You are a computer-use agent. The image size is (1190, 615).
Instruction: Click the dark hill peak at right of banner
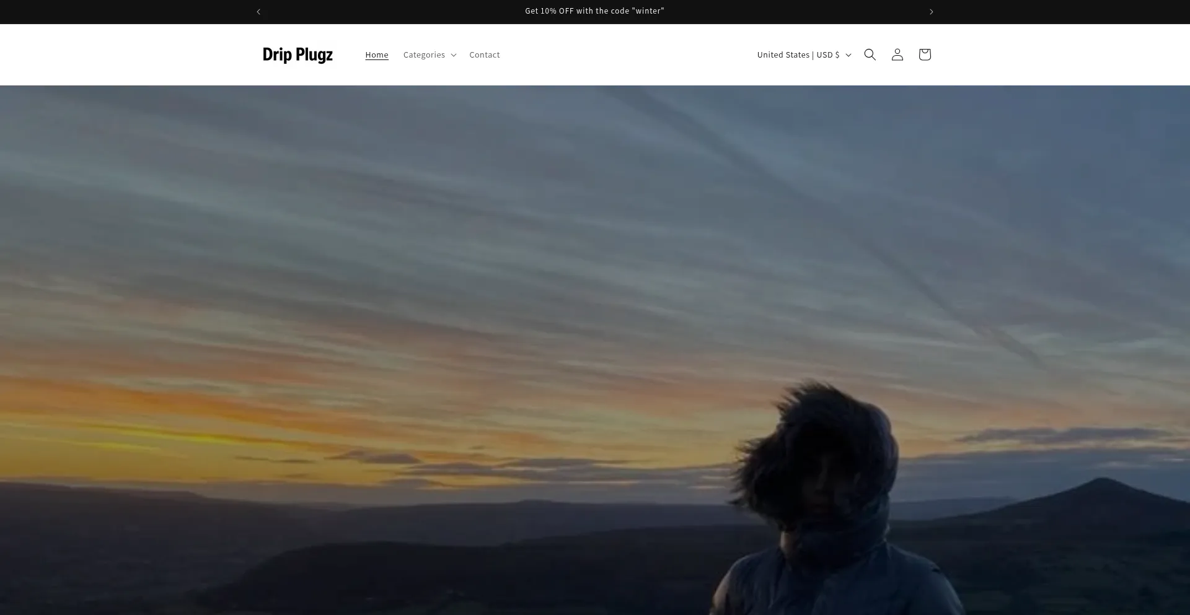tap(1102, 491)
